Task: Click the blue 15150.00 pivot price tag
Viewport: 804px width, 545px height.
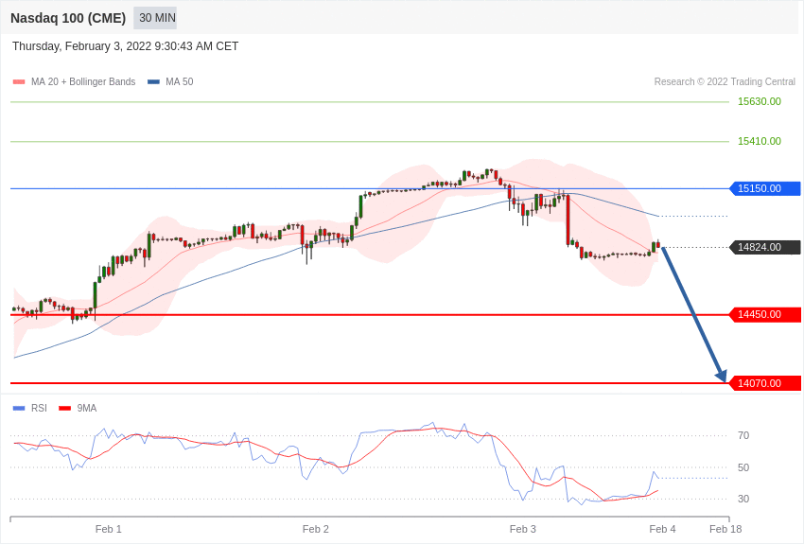Action: pyautogui.click(x=765, y=188)
